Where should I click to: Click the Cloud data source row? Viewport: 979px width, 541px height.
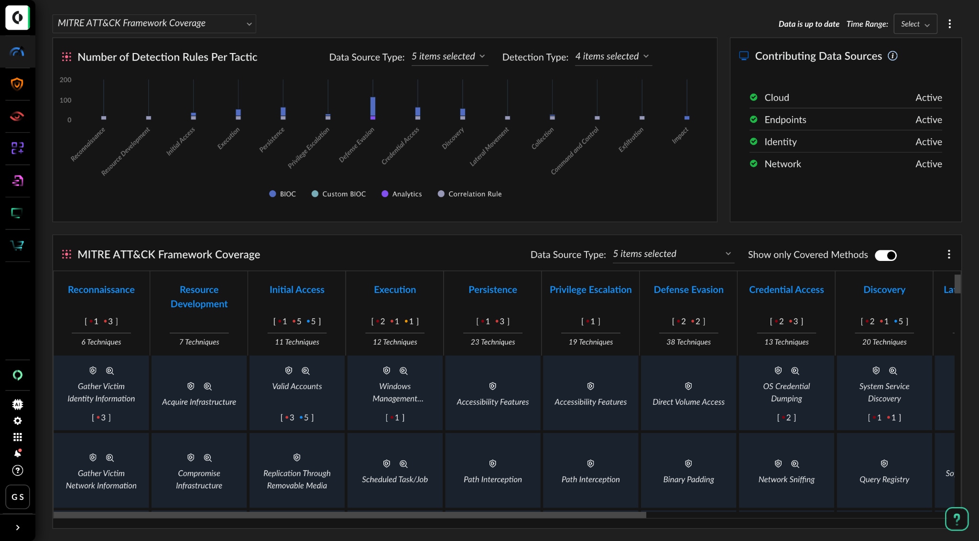pyautogui.click(x=846, y=97)
